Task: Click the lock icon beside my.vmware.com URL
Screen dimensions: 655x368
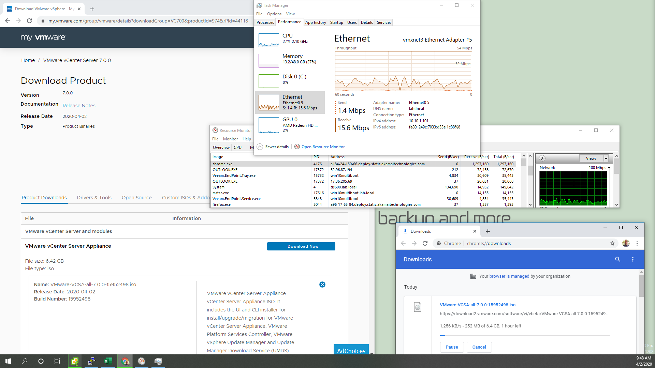Action: click(x=43, y=21)
